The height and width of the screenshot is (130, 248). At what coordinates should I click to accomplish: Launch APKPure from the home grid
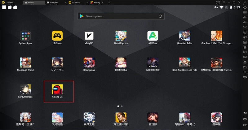pos(153,36)
